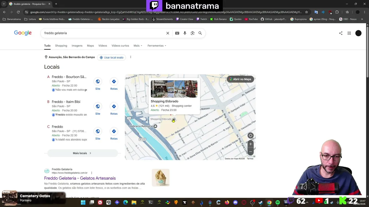Click the Google logo

23,33
